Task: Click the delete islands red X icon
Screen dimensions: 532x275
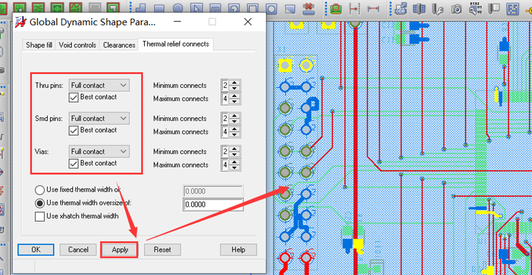Action: [308, 8]
